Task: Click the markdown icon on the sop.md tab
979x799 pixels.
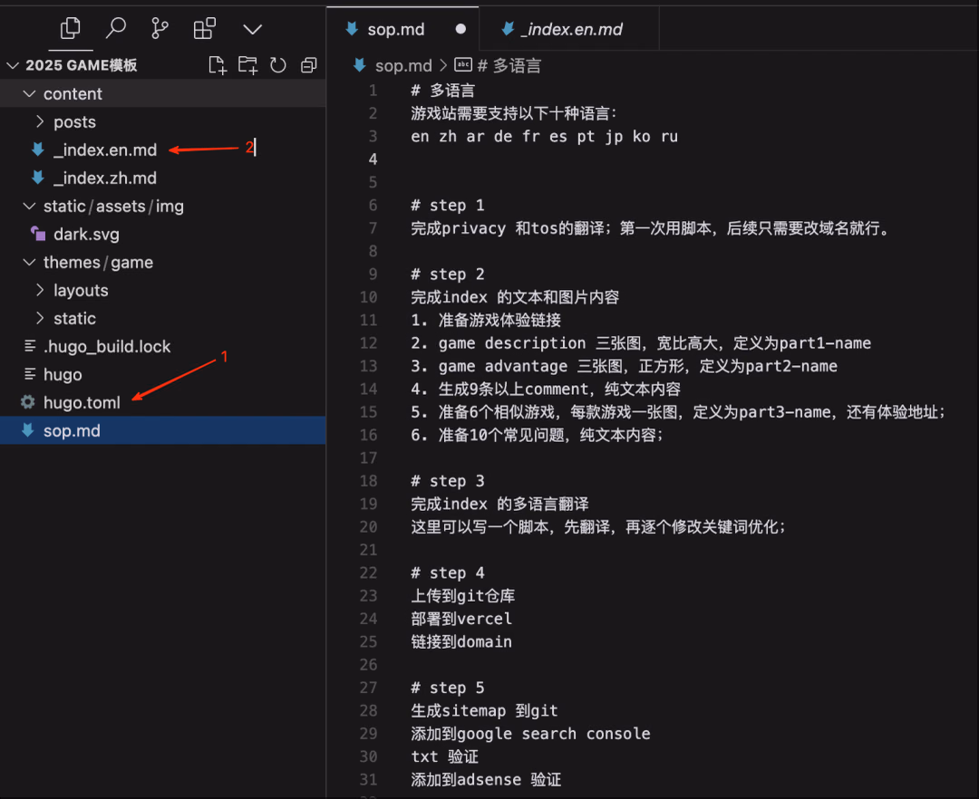Action: (352, 28)
